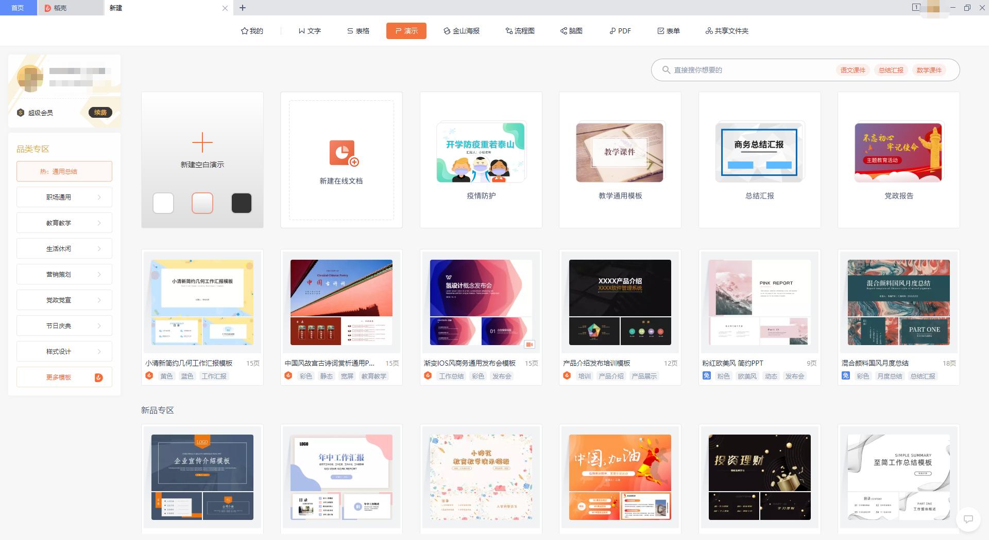Open the 疫情防护 template thumbnail
The width and height of the screenshot is (989, 540).
pyautogui.click(x=481, y=152)
